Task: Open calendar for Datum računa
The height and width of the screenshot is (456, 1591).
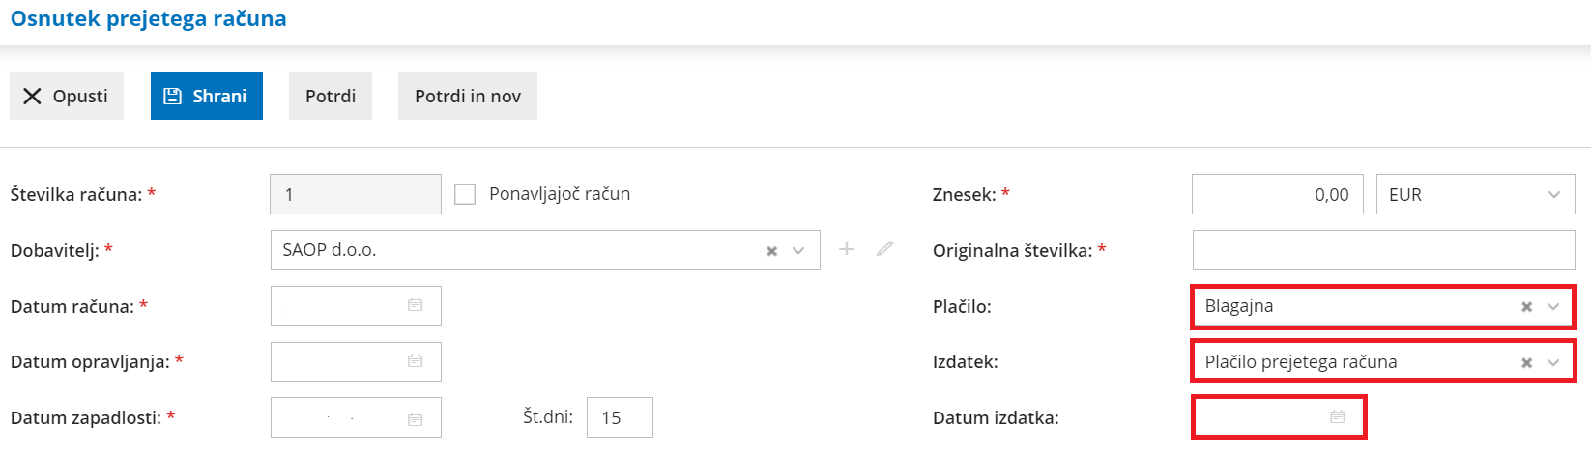Action: pyautogui.click(x=416, y=305)
